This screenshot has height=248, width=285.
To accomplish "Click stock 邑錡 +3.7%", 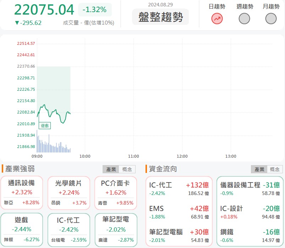I will pyautogui.click(x=69, y=203).
